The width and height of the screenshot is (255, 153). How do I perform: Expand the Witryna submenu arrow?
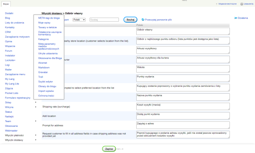pyautogui.click(x=35, y=107)
